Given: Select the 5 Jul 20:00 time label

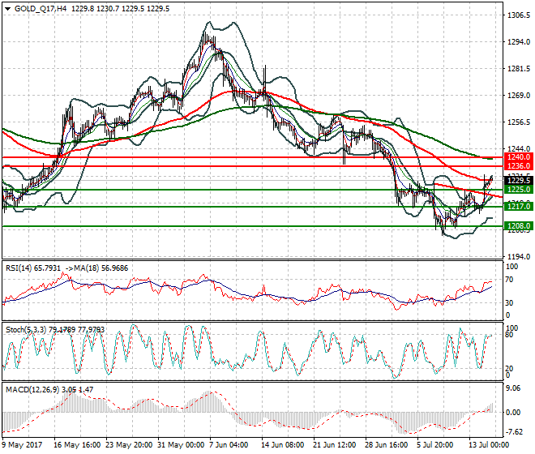Looking at the screenshot, I should 435,445.
